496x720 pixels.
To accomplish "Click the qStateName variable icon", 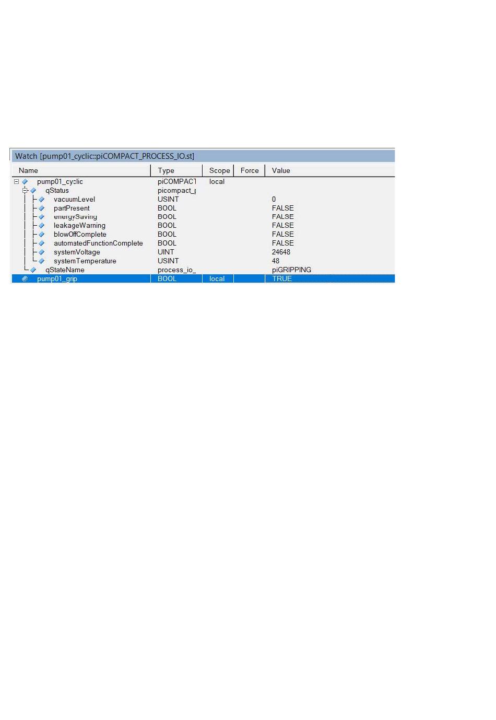I will point(33,270).
